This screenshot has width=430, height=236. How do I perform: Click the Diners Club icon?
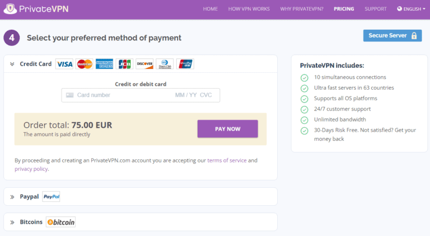point(165,64)
